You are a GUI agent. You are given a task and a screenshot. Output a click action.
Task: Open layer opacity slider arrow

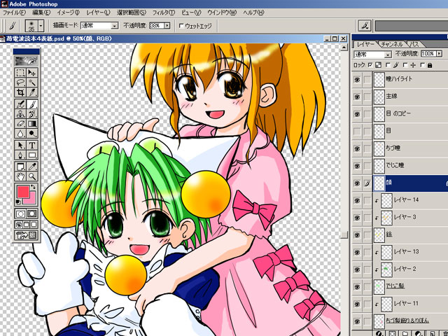[440, 53]
